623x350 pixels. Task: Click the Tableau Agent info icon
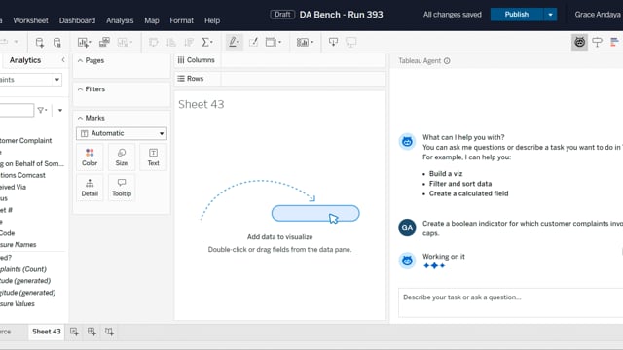coord(447,60)
